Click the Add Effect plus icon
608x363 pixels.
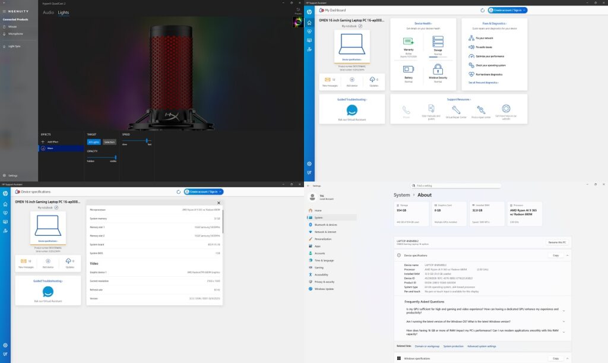pos(43,142)
